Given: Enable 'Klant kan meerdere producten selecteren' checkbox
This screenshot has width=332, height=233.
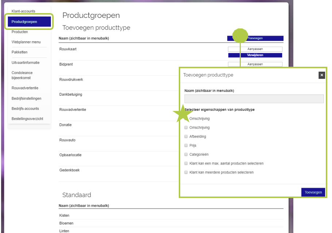Looking at the screenshot, I should (186, 172).
